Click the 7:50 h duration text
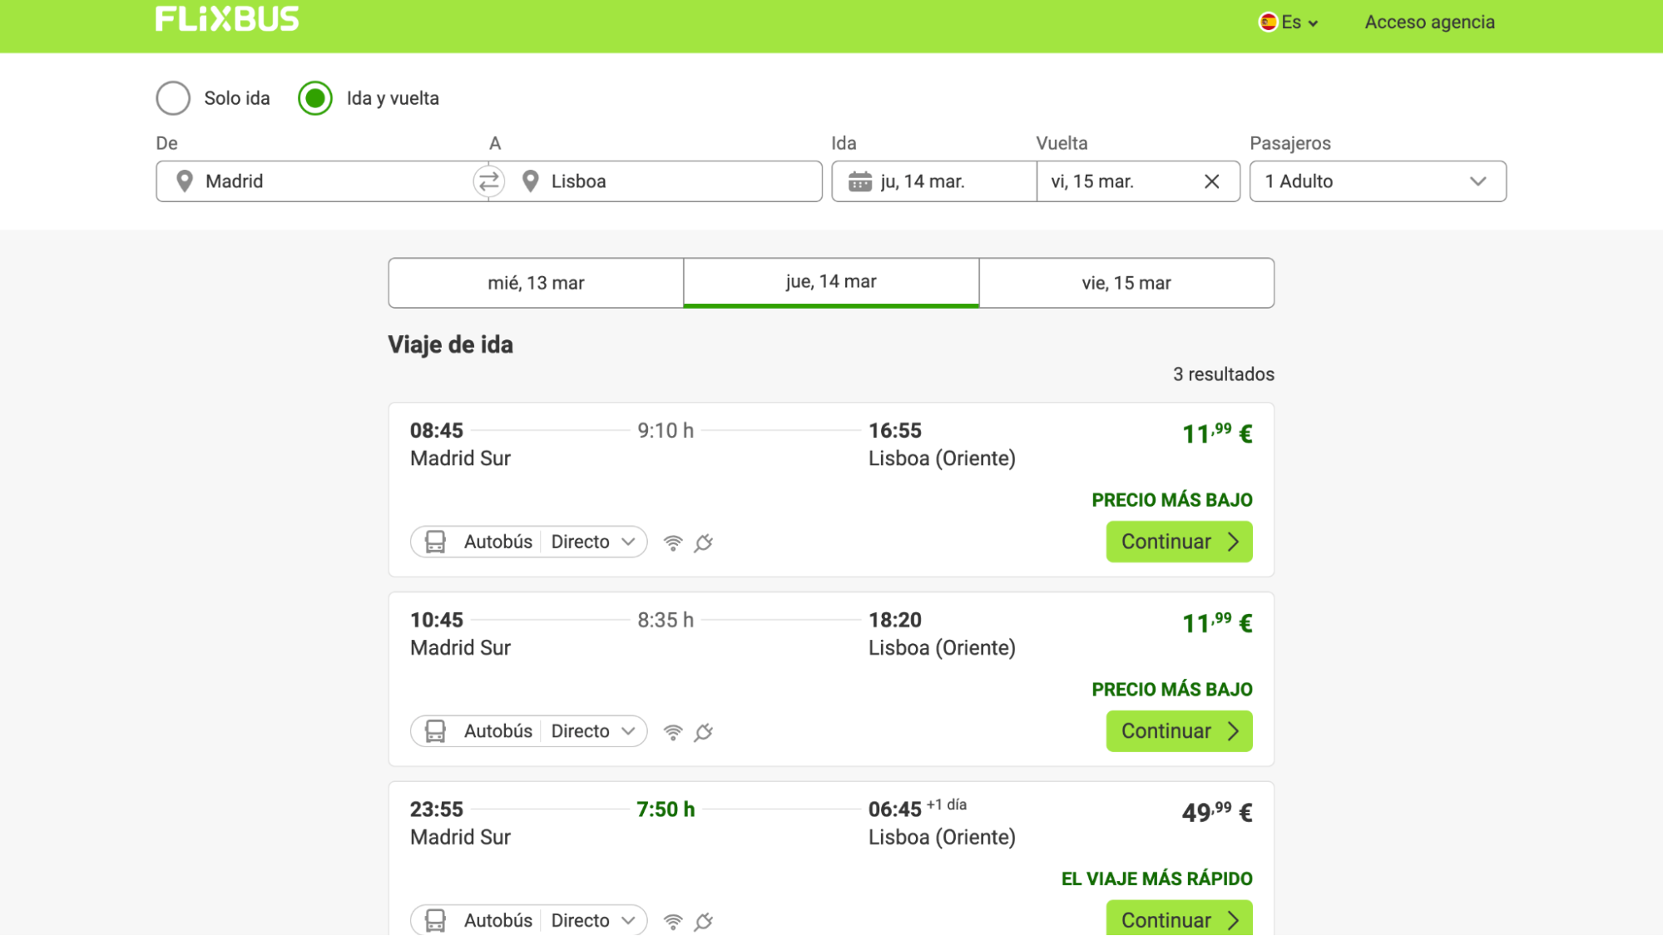Viewport: 1663px width, 936px height. 666,810
